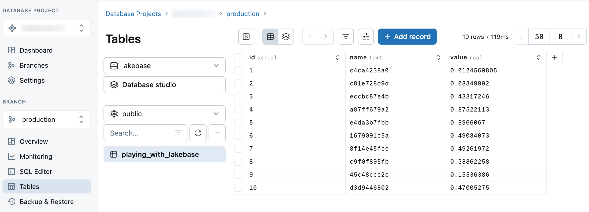589x212 pixels.
Task: Open the row filter icon in toolbar
Action: [346, 37]
